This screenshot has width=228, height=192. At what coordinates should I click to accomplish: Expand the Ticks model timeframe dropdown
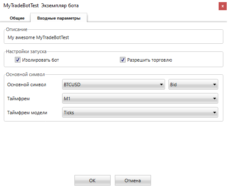click(140, 113)
